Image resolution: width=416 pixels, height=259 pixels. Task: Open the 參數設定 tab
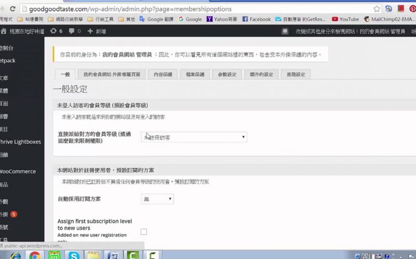(x=227, y=74)
